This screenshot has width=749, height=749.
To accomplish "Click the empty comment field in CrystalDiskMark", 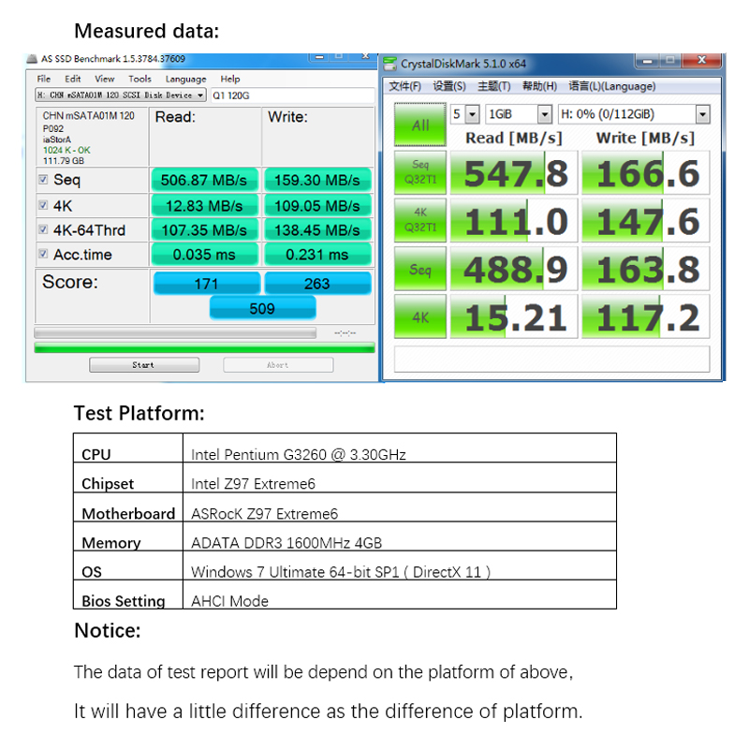I will 551,359.
